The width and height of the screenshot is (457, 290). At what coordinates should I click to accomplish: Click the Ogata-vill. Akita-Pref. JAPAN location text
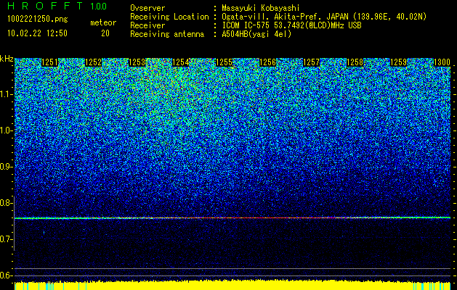[324, 17]
